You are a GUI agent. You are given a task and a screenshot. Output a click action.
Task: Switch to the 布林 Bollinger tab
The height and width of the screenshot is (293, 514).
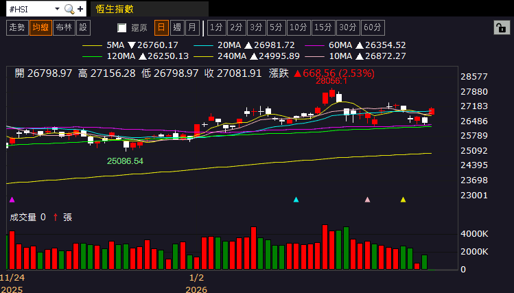point(64,27)
